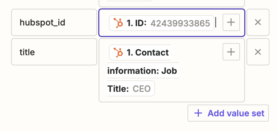Select the hubspot_id key field
This screenshot has height=132, width=278.
tap(54, 23)
